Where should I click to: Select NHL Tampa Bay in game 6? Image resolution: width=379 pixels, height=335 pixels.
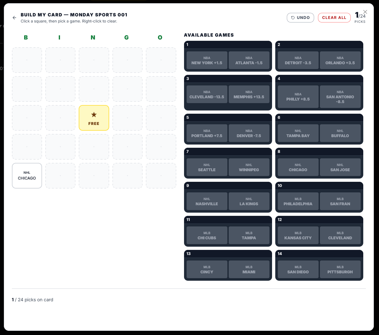coord(298,133)
